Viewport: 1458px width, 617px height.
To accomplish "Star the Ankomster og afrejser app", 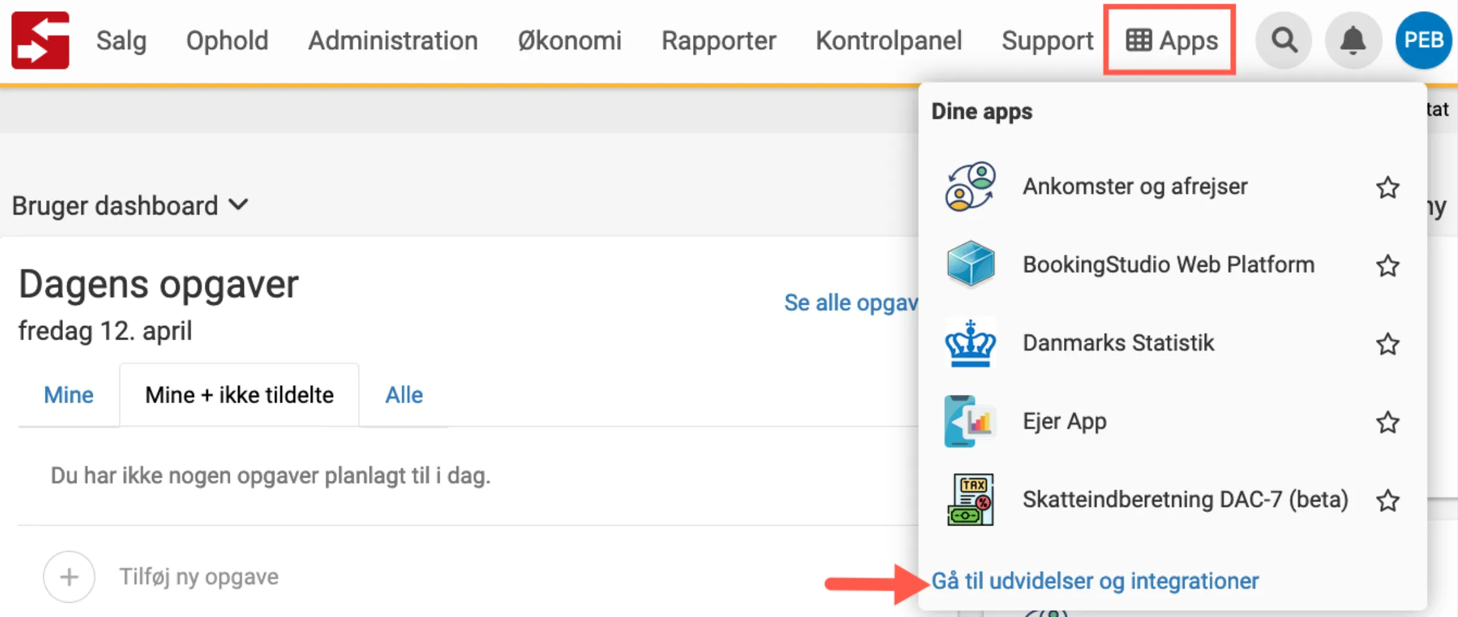I will coord(1388,188).
